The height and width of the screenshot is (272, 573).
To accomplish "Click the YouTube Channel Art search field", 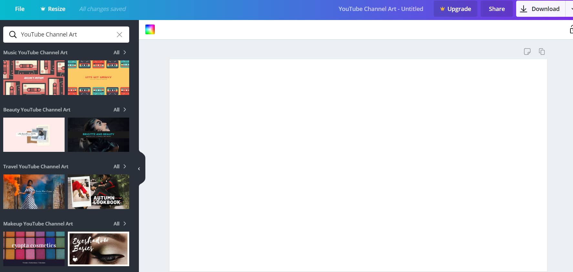I will (x=66, y=35).
